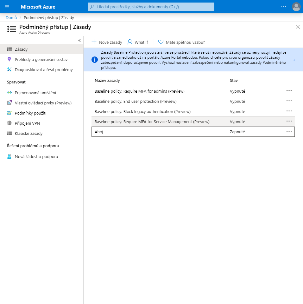Image resolution: width=303 pixels, height=304 pixels.
Task: Click the Diagnostikovat a řešit problémy icon
Action: pyautogui.click(x=9, y=69)
